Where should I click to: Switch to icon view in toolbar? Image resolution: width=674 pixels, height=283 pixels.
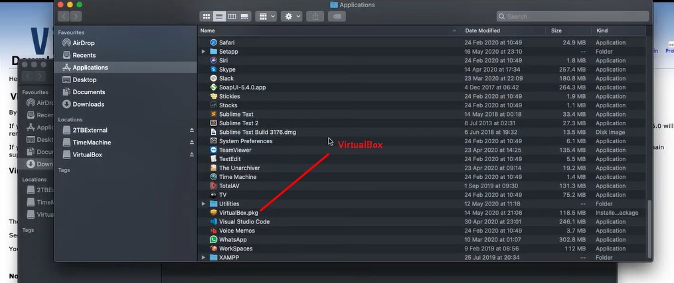pyautogui.click(x=207, y=17)
